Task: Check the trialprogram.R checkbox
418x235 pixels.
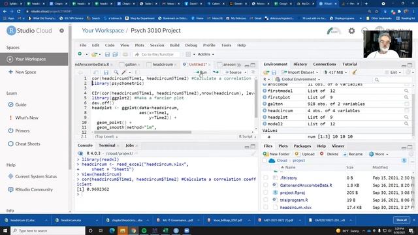Action: pyautogui.click(x=266, y=200)
